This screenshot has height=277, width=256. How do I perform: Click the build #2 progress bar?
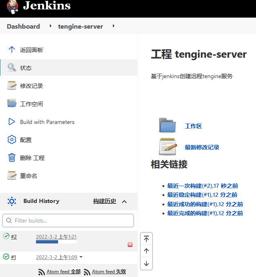point(56,242)
